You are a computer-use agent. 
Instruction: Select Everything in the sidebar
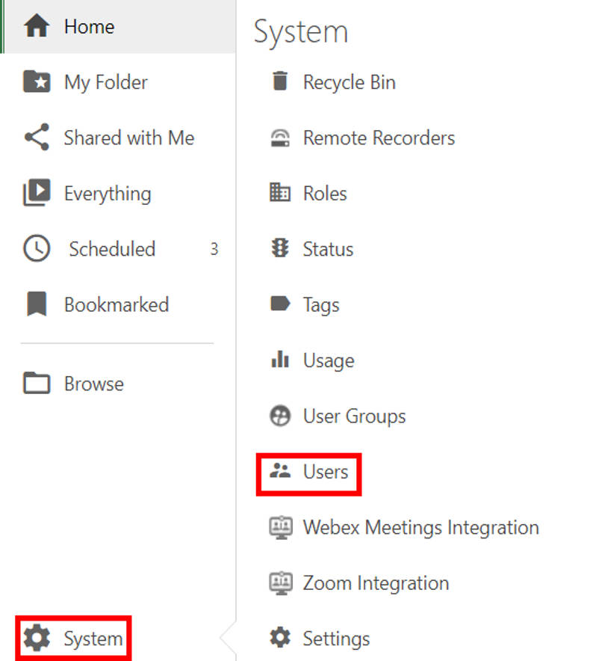[x=107, y=194]
